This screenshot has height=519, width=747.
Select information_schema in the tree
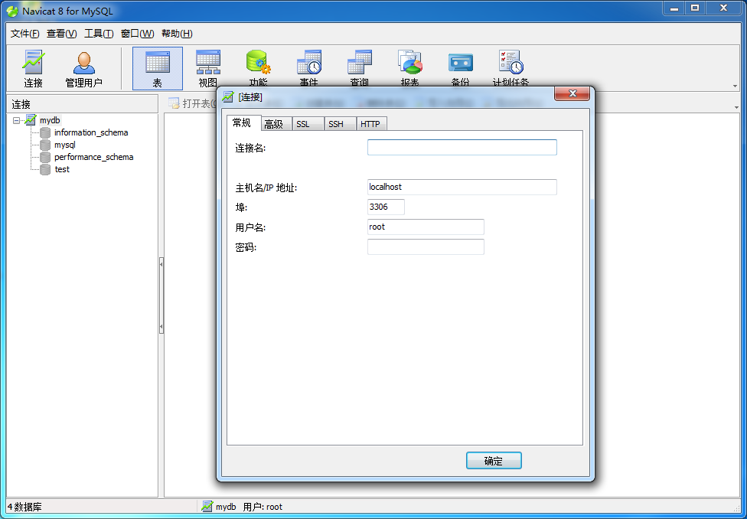[91, 132]
